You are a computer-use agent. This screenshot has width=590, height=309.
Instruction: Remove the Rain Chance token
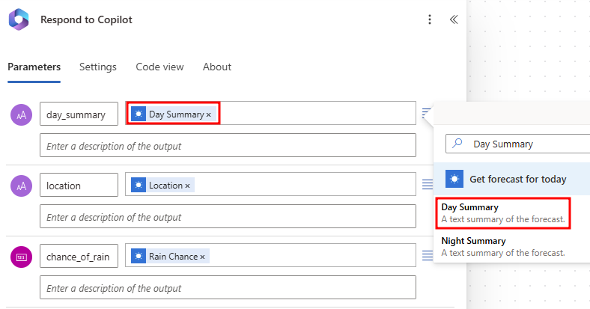click(202, 257)
